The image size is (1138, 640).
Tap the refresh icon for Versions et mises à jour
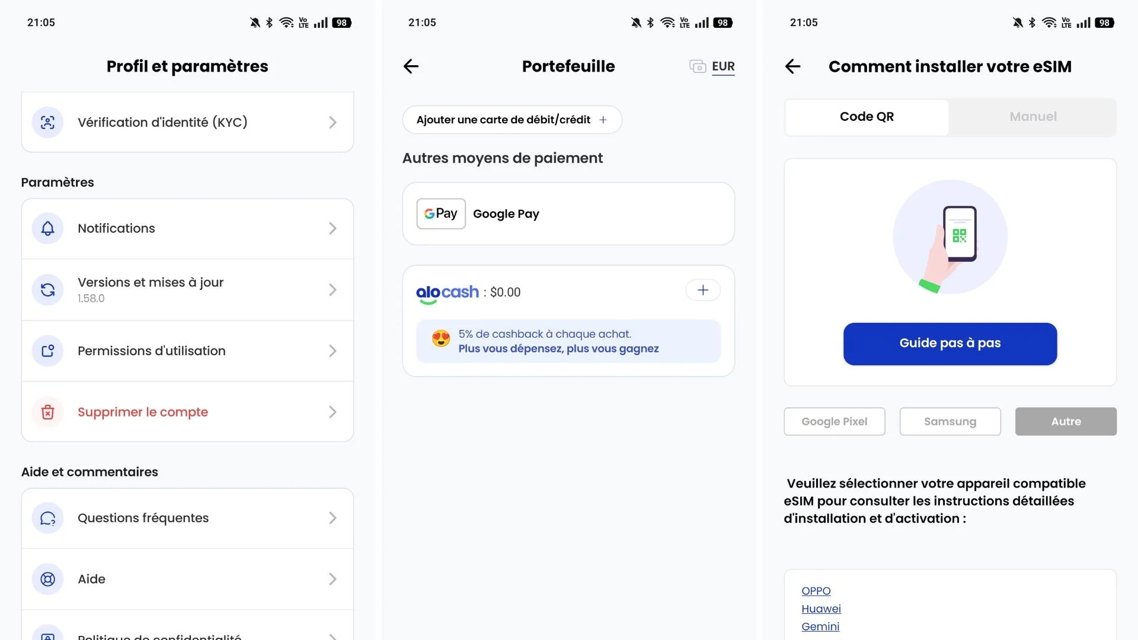[47, 290]
